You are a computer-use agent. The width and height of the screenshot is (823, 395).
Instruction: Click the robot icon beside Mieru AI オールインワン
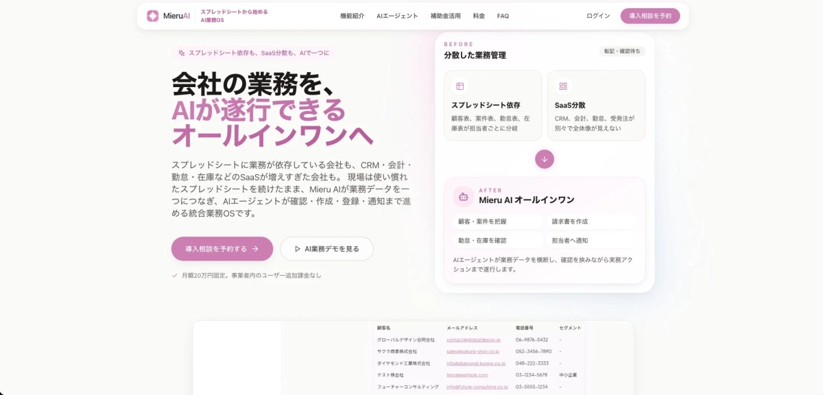click(464, 196)
